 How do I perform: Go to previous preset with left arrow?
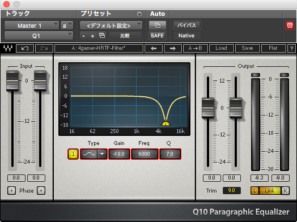pos(154,49)
